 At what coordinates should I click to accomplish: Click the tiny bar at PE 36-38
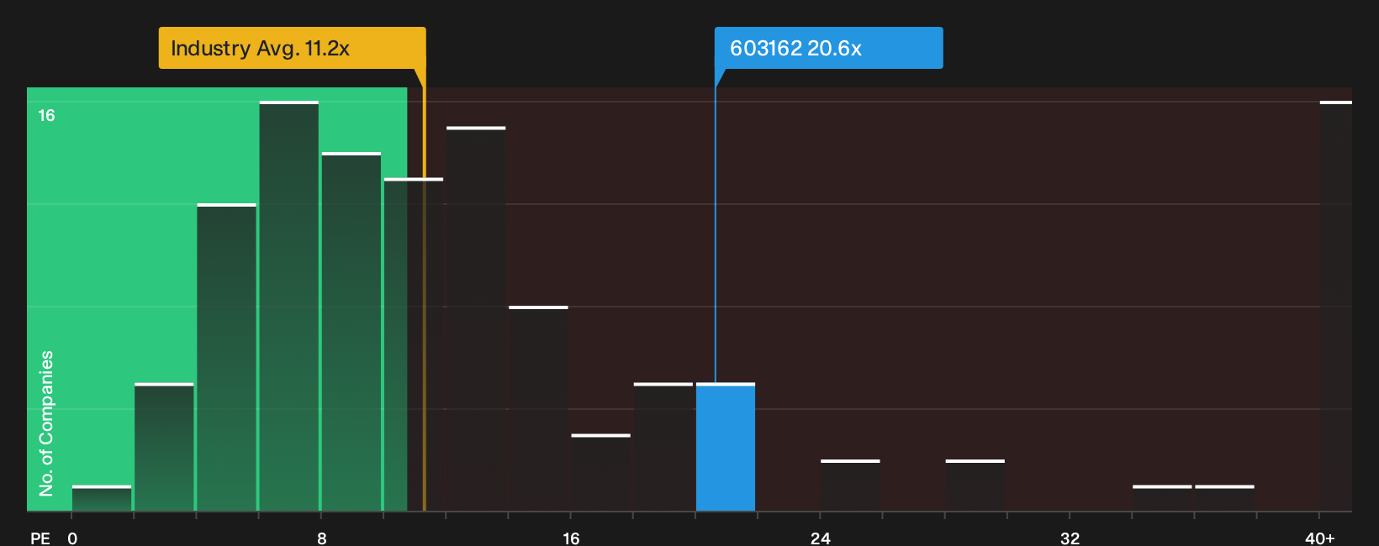pos(1224,498)
